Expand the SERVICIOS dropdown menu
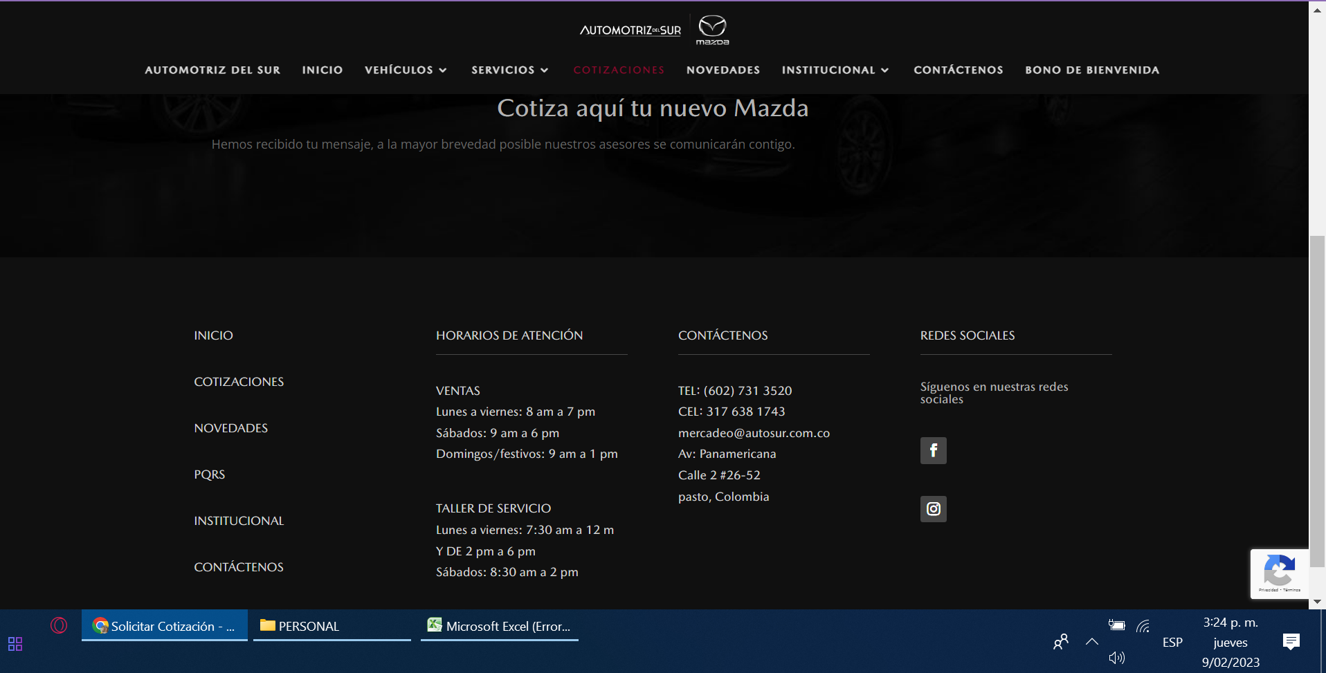The width and height of the screenshot is (1326, 673). click(510, 70)
